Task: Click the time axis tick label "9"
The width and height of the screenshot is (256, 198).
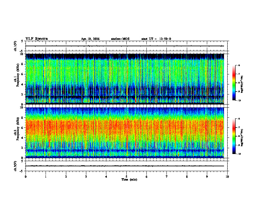Action: pyautogui.click(x=207, y=177)
